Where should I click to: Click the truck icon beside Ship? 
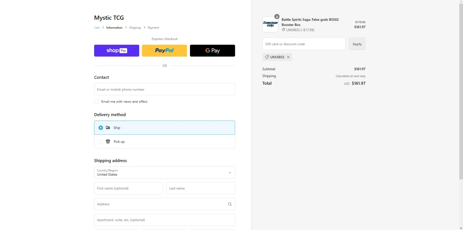coord(108,127)
